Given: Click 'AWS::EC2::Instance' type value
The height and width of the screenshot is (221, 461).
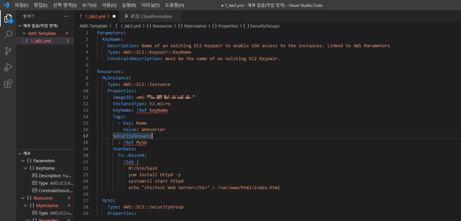Looking at the screenshot, I should [x=147, y=84].
